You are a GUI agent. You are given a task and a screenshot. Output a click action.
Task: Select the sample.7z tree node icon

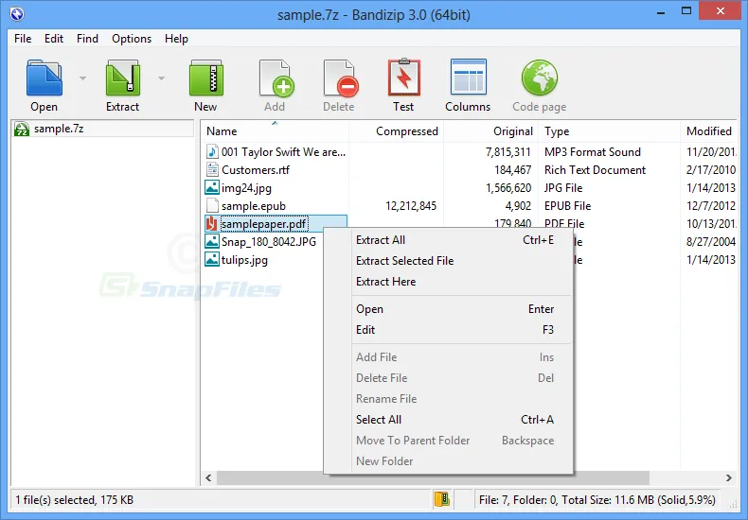pyautogui.click(x=22, y=129)
